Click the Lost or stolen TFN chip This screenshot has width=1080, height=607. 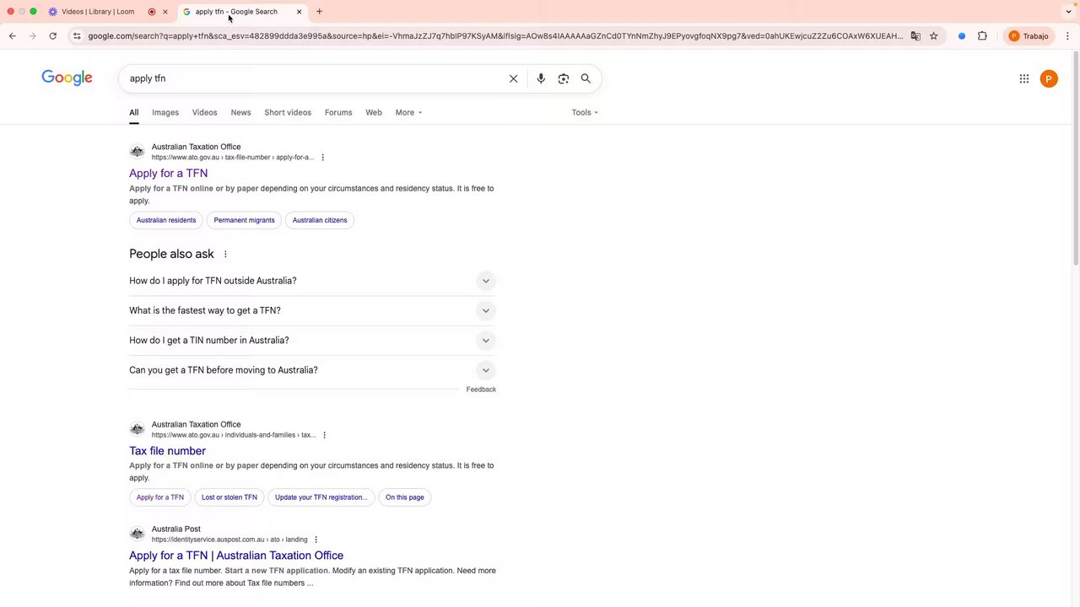tap(229, 497)
